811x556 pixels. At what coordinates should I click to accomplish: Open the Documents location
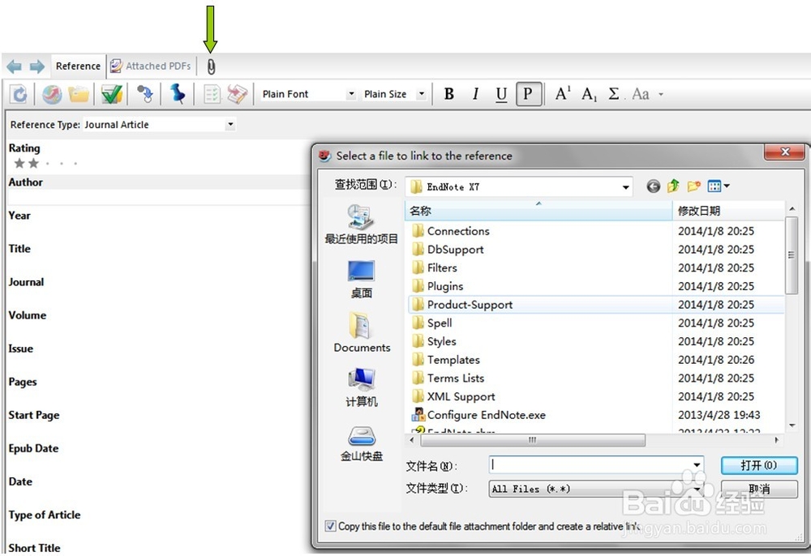pyautogui.click(x=362, y=332)
